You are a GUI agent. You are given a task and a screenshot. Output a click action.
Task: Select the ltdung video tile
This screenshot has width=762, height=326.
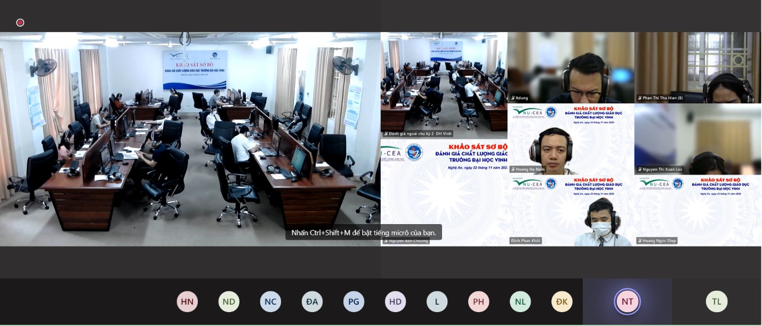pyautogui.click(x=571, y=67)
